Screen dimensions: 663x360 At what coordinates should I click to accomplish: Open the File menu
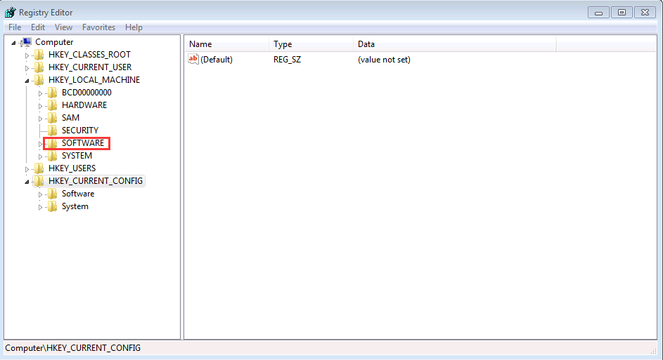tap(15, 27)
